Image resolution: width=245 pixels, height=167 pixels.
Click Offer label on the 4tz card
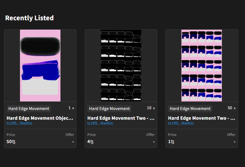pyautogui.click(x=151, y=135)
